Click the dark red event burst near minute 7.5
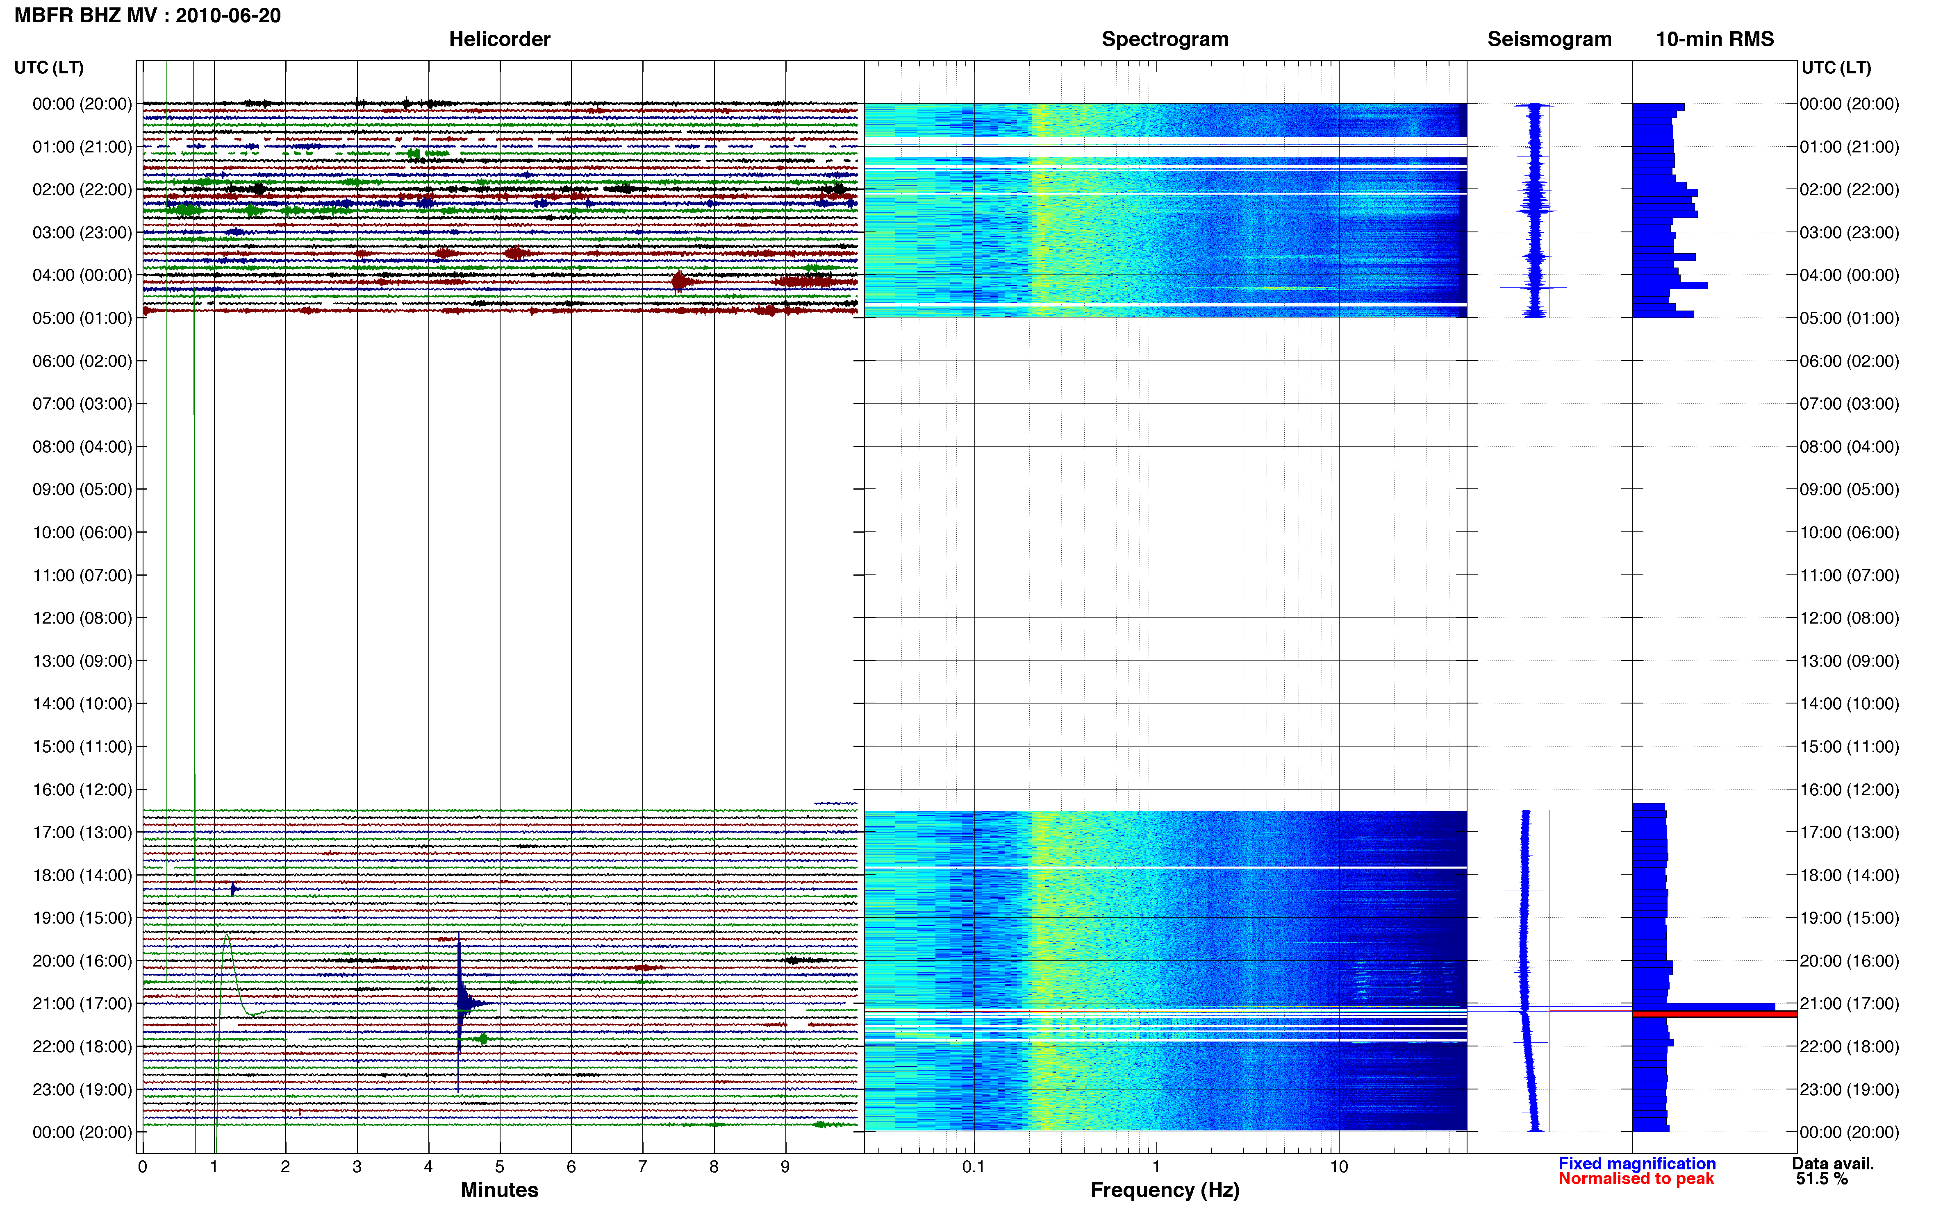 coord(680,282)
